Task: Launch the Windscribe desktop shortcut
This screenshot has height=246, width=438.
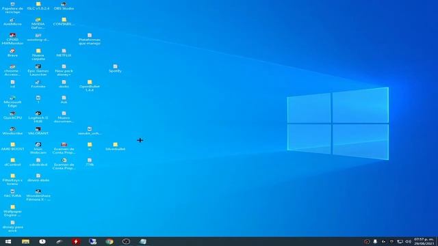Action: tap(12, 131)
